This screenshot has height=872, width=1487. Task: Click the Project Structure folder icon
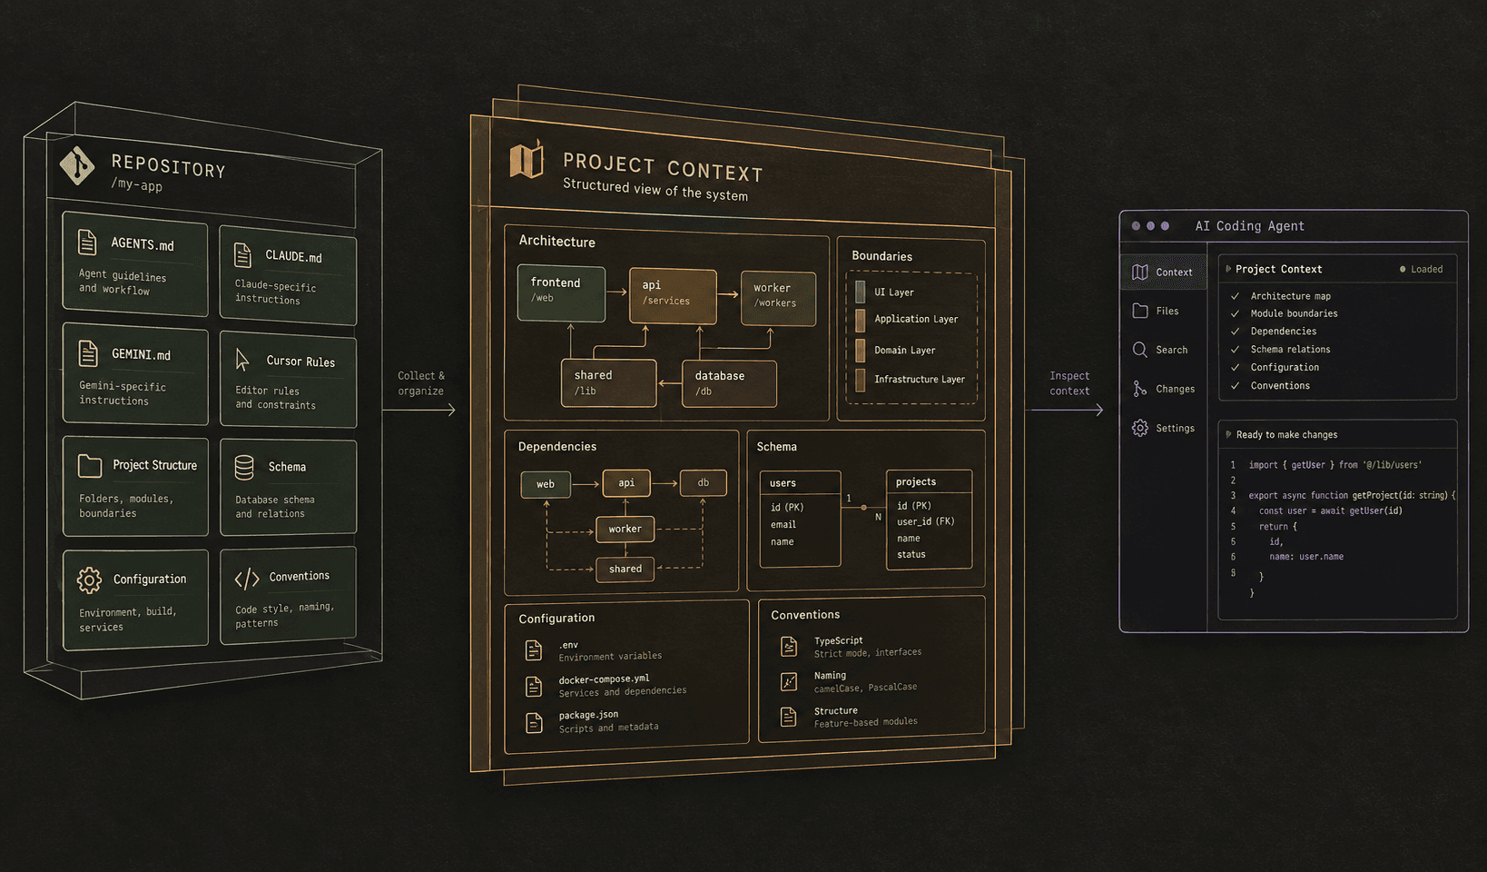(x=90, y=466)
